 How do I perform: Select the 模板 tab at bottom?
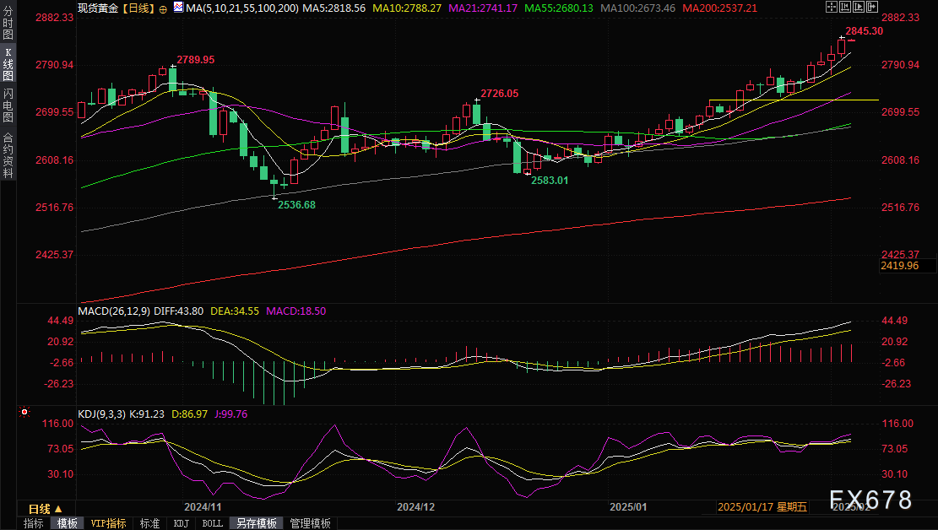point(67,523)
